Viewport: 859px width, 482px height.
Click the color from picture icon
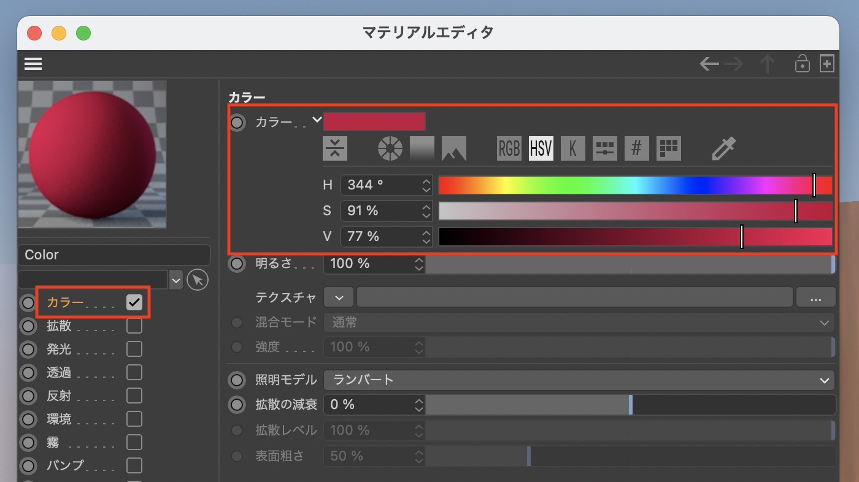pyautogui.click(x=453, y=148)
